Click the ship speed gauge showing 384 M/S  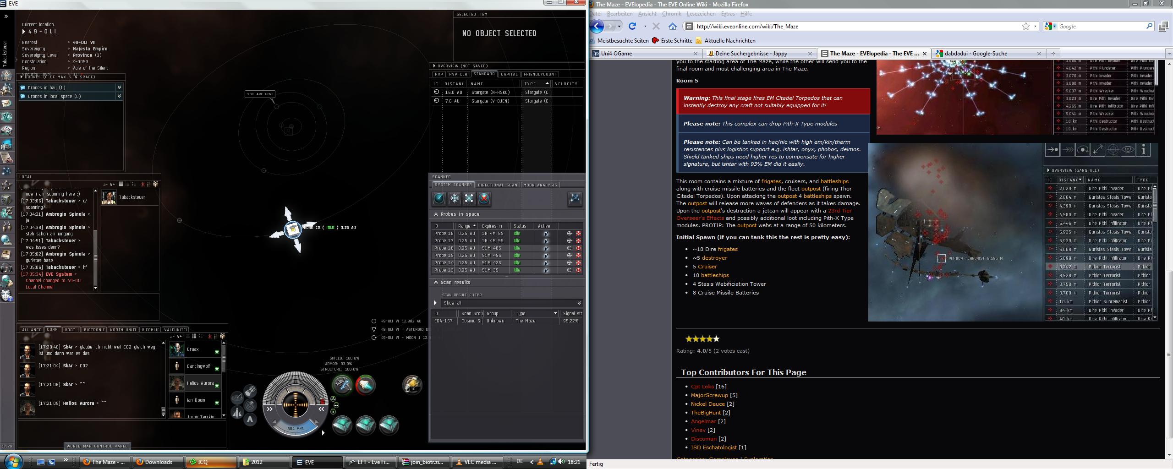(295, 428)
